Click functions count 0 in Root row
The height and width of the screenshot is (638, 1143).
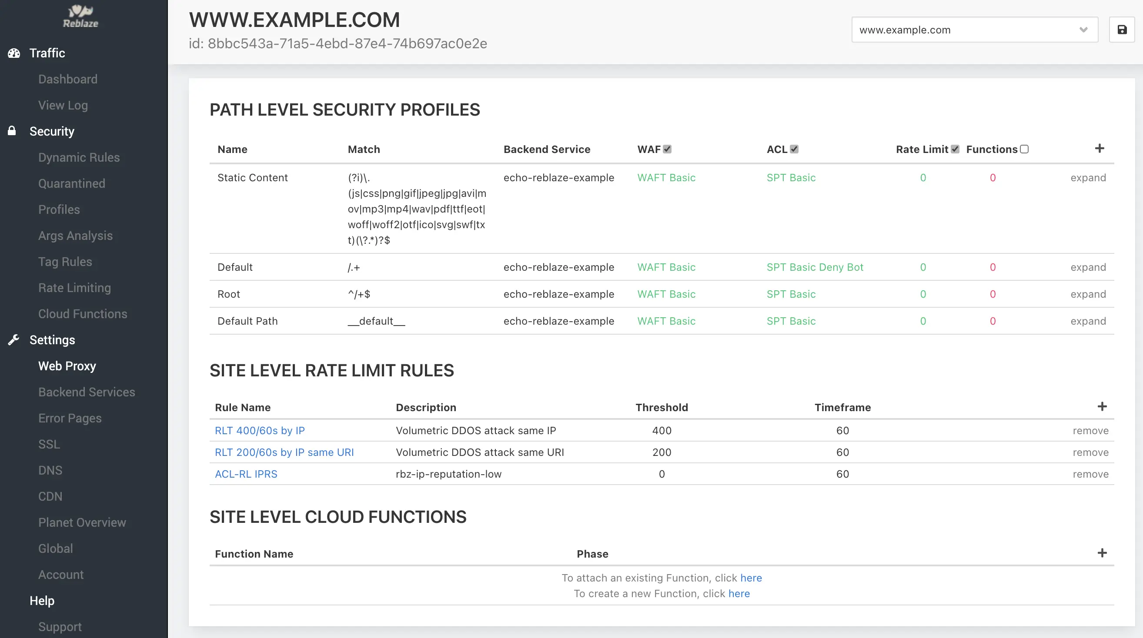click(x=993, y=294)
